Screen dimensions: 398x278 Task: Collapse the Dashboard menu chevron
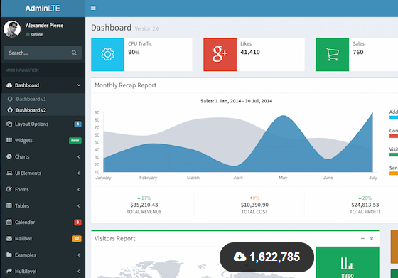(x=78, y=85)
